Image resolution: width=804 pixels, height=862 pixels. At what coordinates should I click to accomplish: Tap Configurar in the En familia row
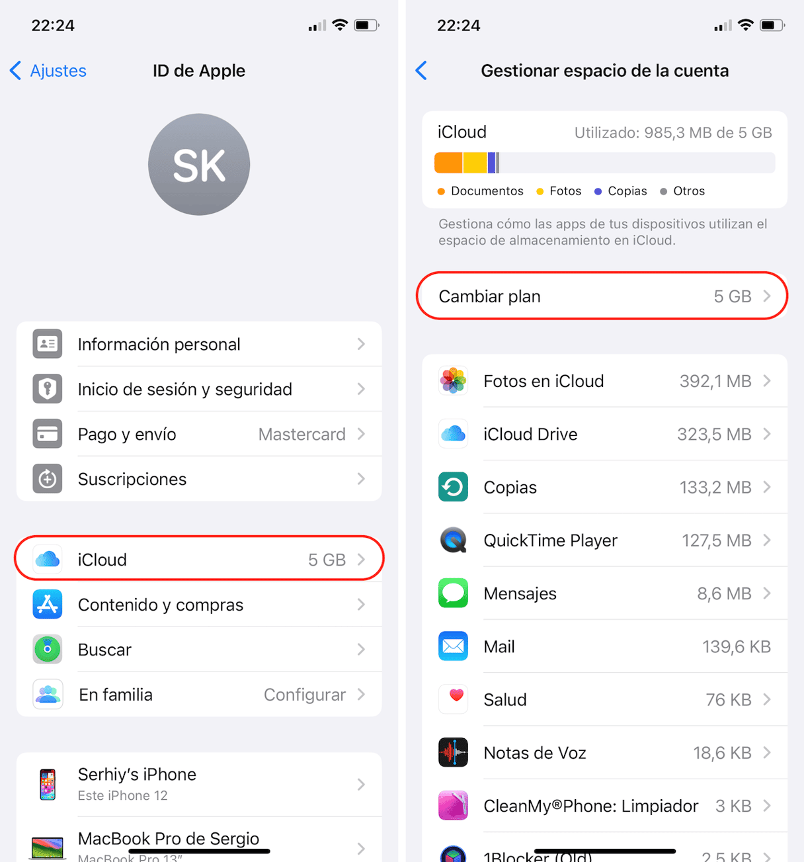(x=304, y=695)
